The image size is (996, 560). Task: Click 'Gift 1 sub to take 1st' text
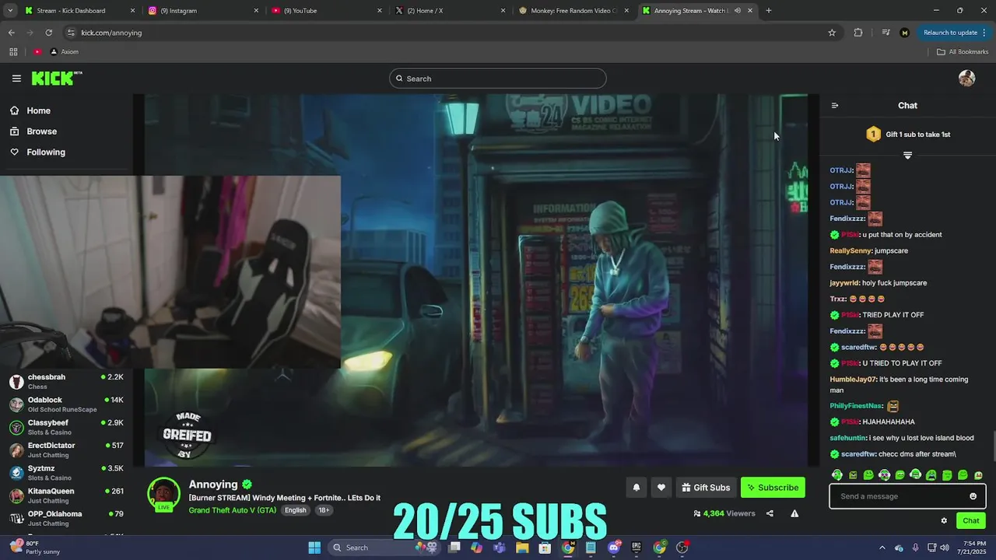pyautogui.click(x=917, y=135)
